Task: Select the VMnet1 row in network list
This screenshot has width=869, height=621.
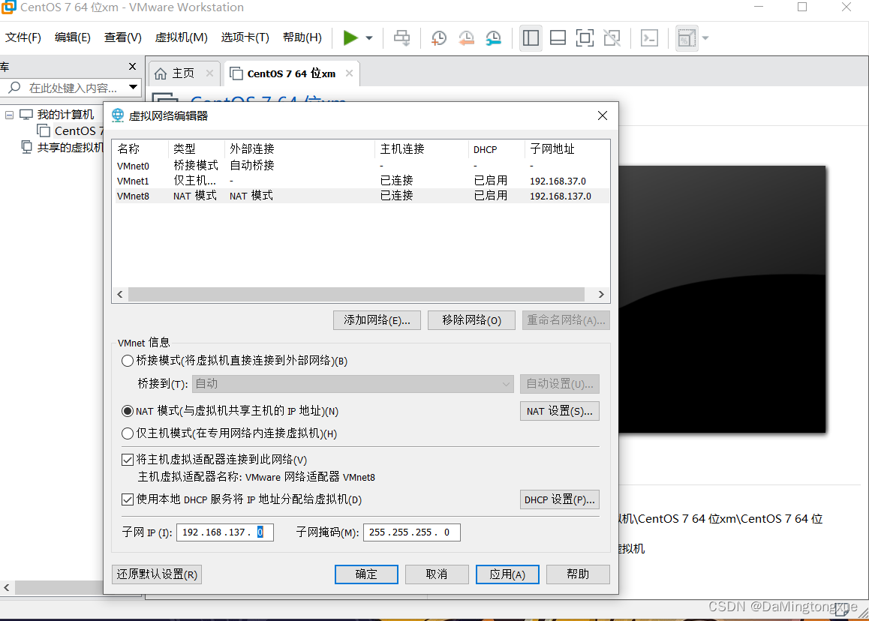Action: 361,181
